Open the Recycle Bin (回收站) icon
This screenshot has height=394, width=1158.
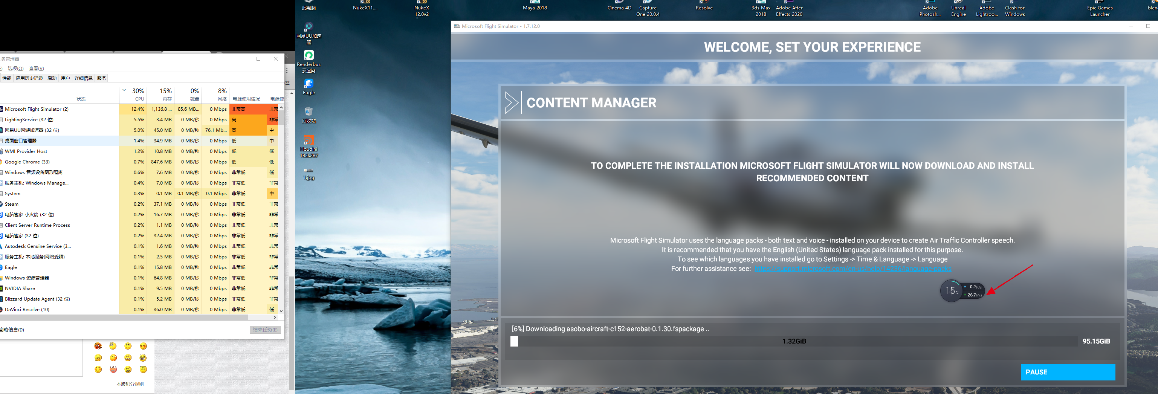click(x=309, y=112)
